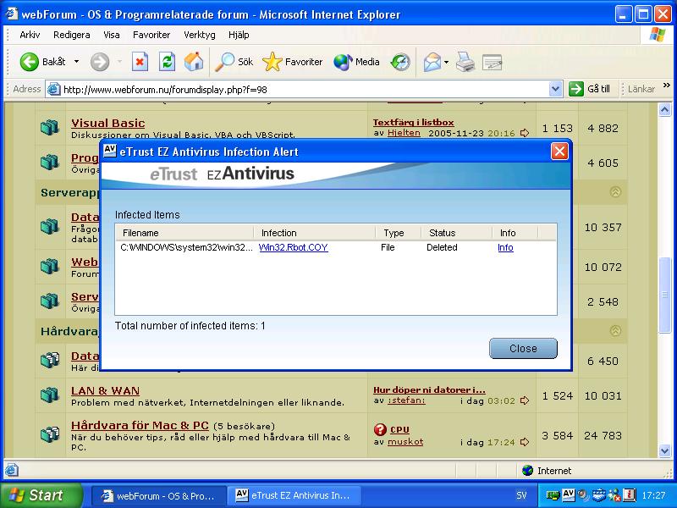The height and width of the screenshot is (508, 677).
Task: Expand the address bar dropdown
Action: coord(556,90)
